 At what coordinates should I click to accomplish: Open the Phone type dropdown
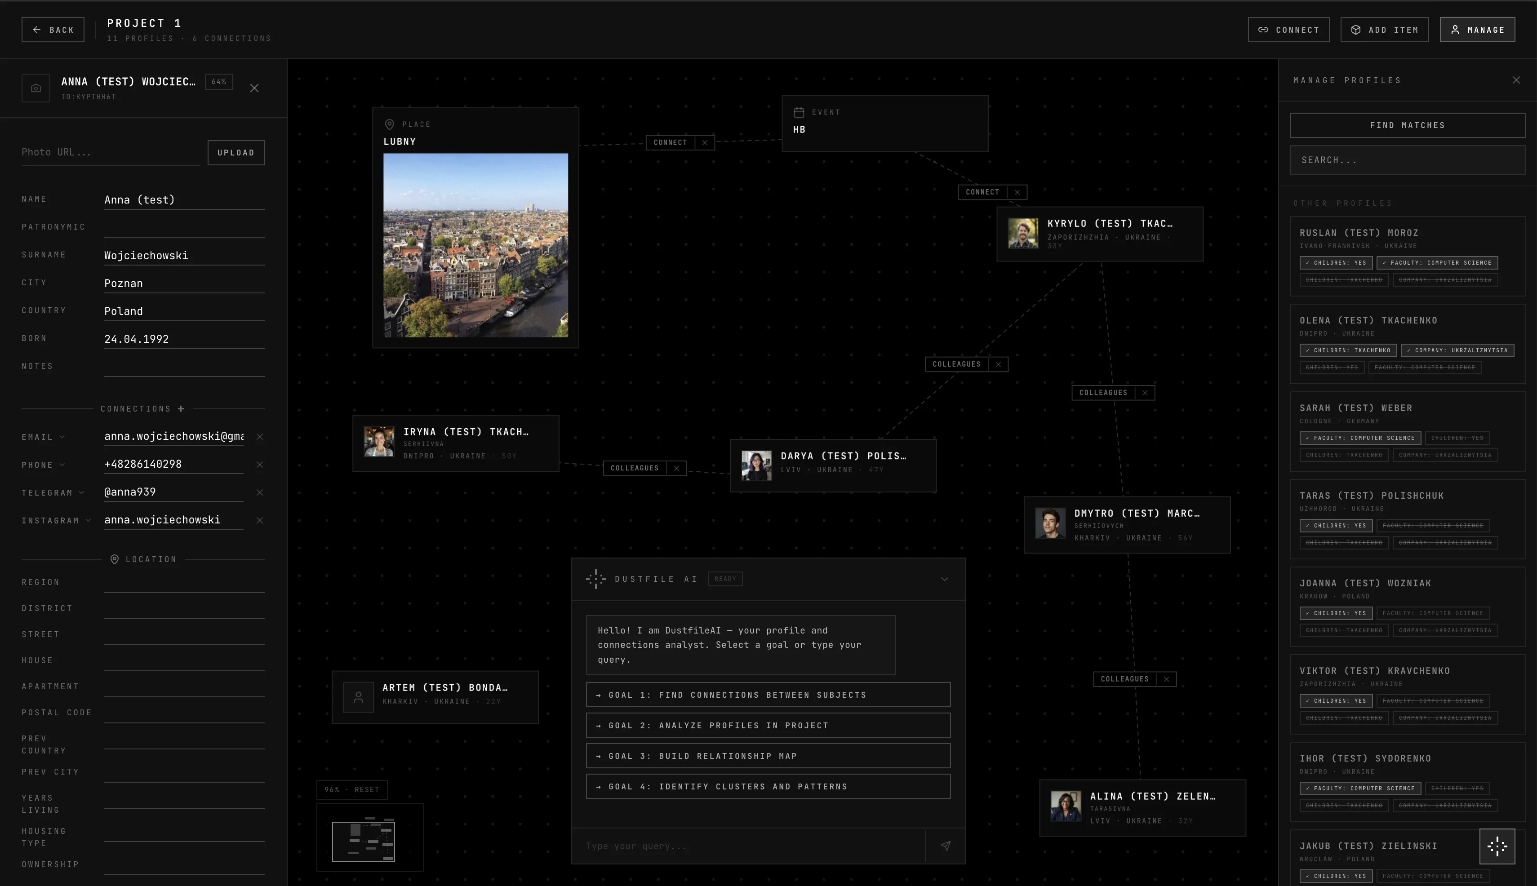click(x=43, y=465)
